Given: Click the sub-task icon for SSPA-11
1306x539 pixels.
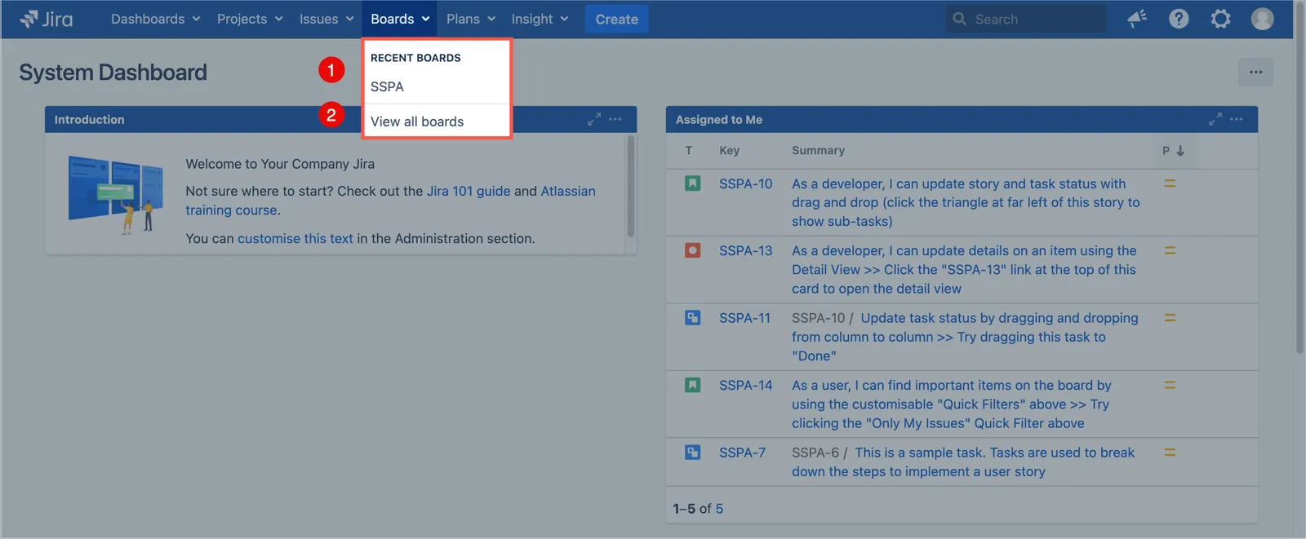Looking at the screenshot, I should coord(692,318).
